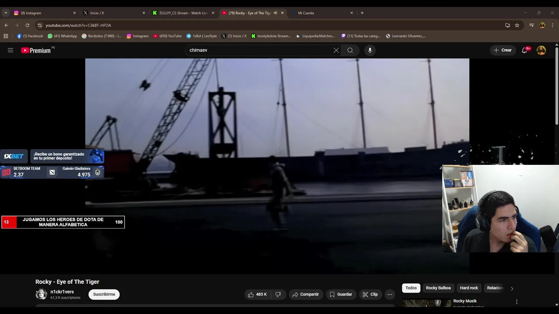Click the Rocky video player area

(x=277, y=166)
